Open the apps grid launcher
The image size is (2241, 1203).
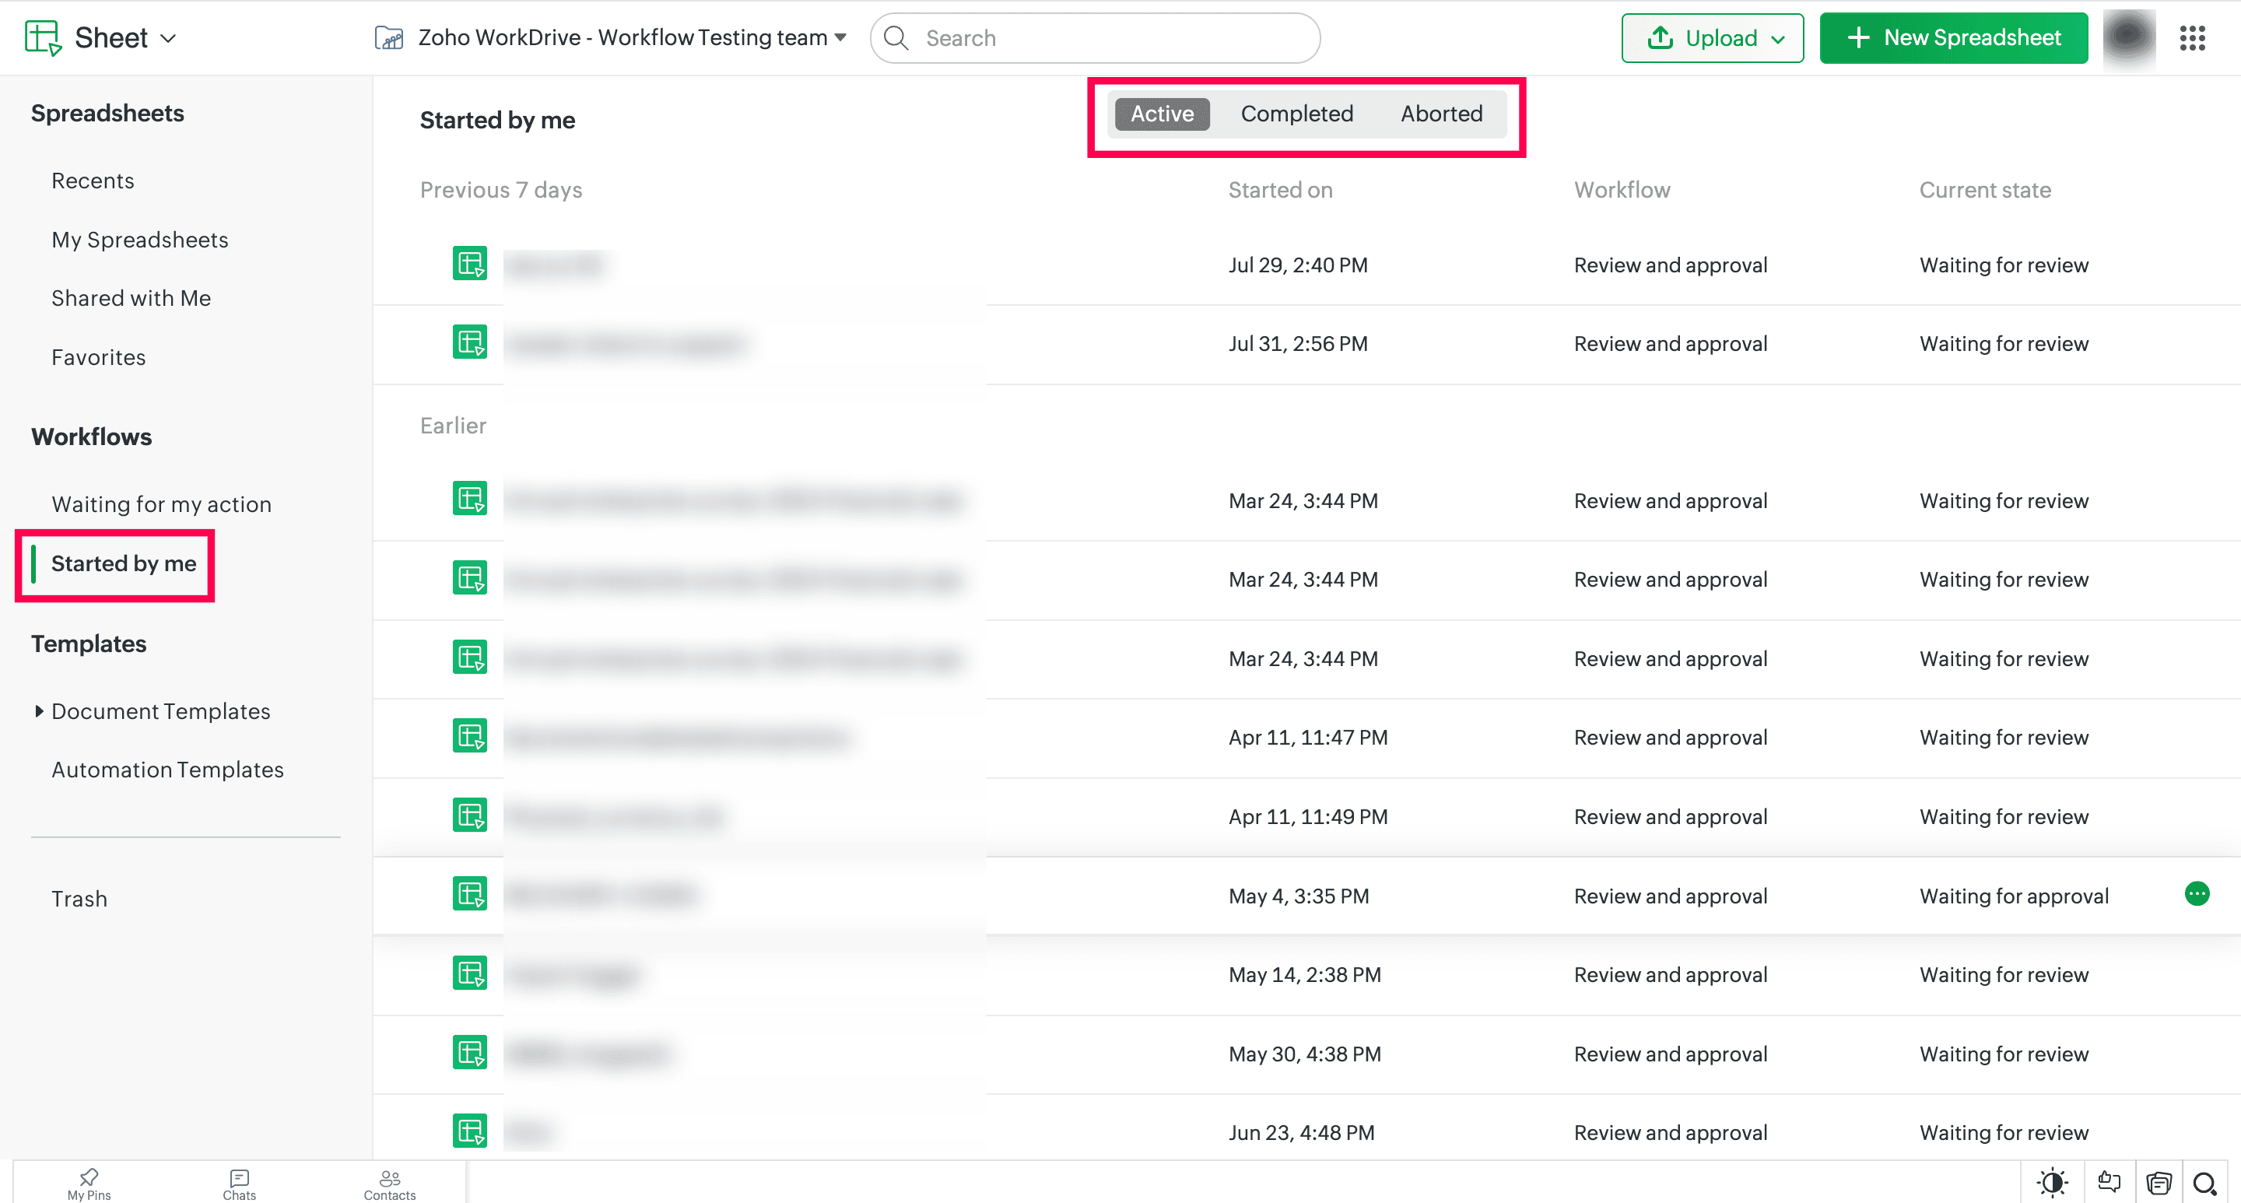pyautogui.click(x=2192, y=38)
